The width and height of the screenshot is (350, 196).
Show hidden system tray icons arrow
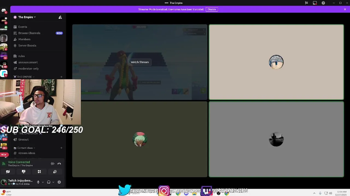pos(314,193)
